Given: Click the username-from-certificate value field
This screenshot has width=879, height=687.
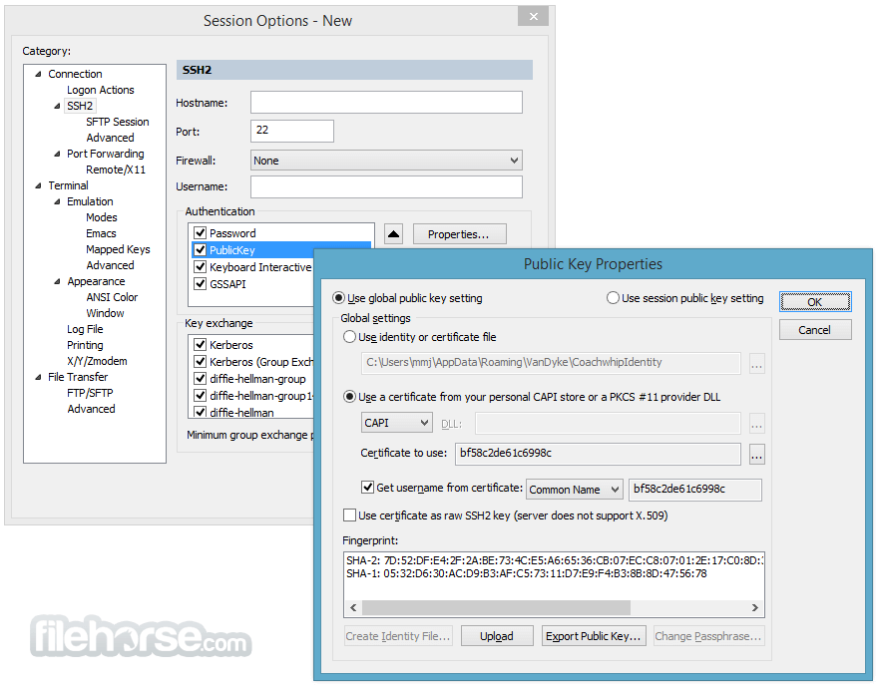Looking at the screenshot, I should click(695, 490).
